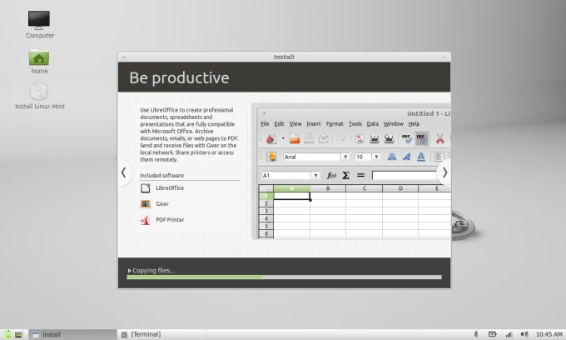Click the Sum sigma icon
This screenshot has height=340, width=566.
pos(345,175)
